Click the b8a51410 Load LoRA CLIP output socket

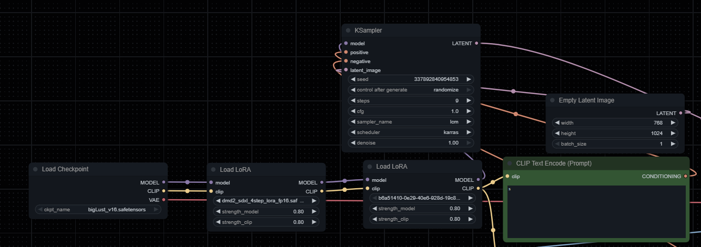(x=478, y=189)
